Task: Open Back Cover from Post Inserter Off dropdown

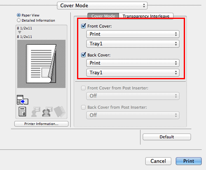Action: coord(133,115)
